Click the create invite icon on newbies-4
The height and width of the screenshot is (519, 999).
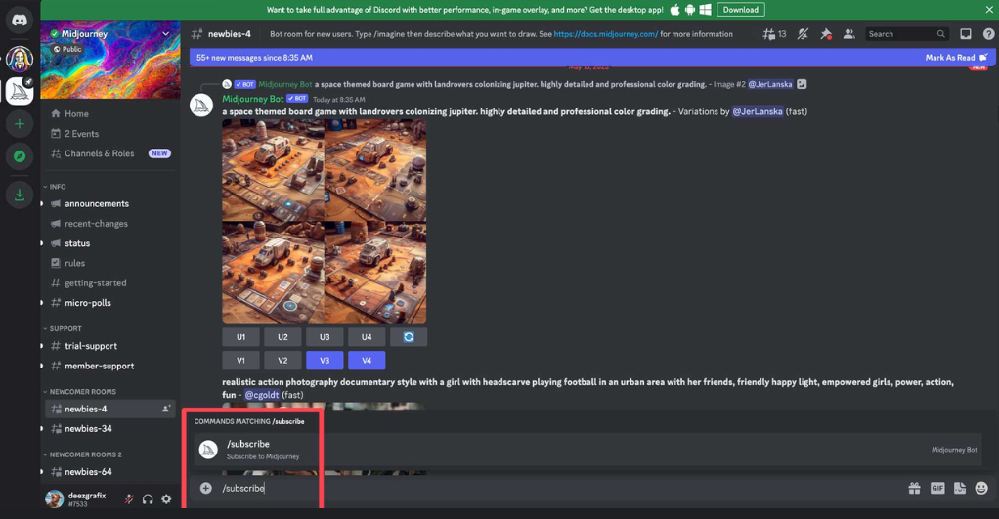[x=165, y=409]
